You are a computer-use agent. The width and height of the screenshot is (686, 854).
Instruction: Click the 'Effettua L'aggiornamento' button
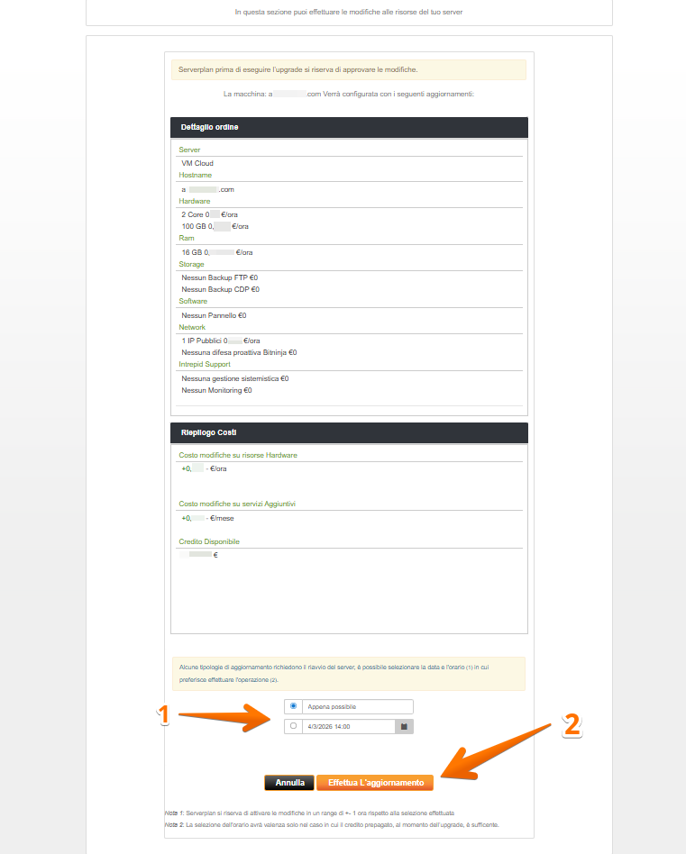(x=376, y=783)
